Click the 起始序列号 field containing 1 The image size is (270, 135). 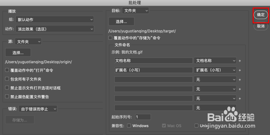(x=143, y=117)
